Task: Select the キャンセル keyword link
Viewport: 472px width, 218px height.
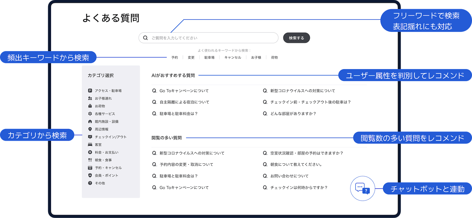Action: click(233, 58)
